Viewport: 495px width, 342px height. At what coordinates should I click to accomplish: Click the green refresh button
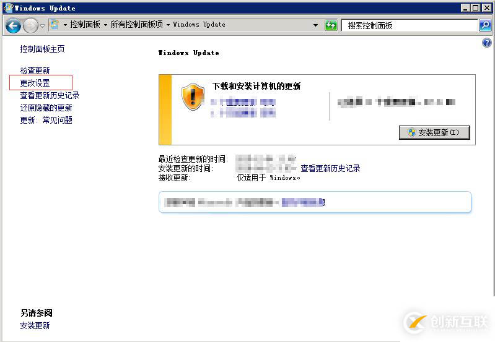click(331, 25)
